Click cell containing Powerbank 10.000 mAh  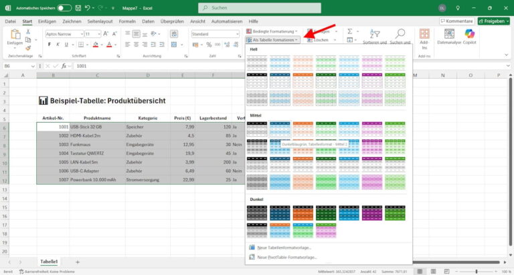pyautogui.click(x=97, y=180)
